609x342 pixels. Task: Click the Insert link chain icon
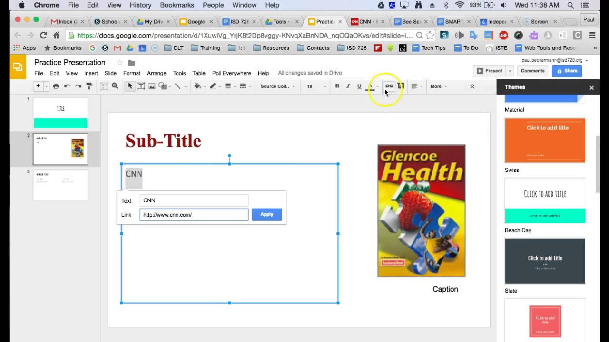(389, 86)
